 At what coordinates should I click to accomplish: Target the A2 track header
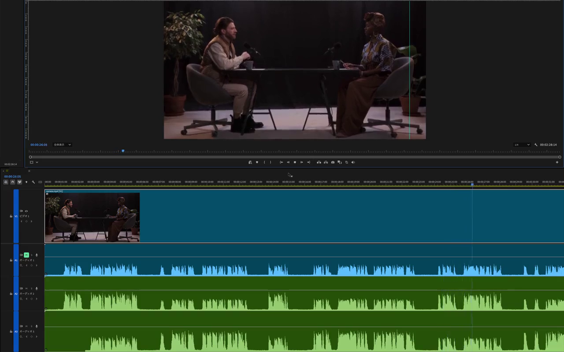tap(16, 293)
